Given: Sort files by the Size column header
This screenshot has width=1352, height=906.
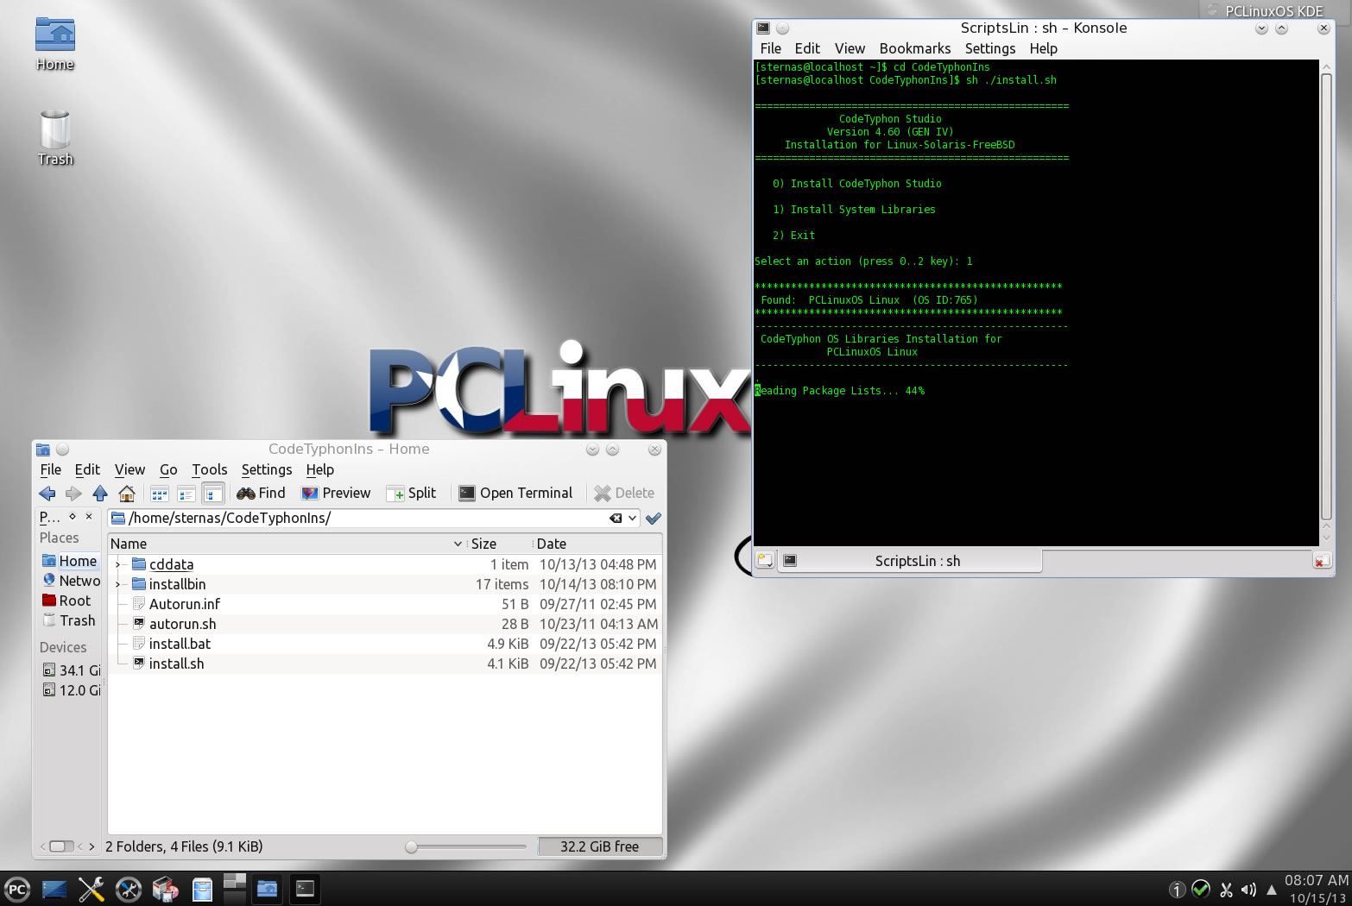Looking at the screenshot, I should pos(498,544).
